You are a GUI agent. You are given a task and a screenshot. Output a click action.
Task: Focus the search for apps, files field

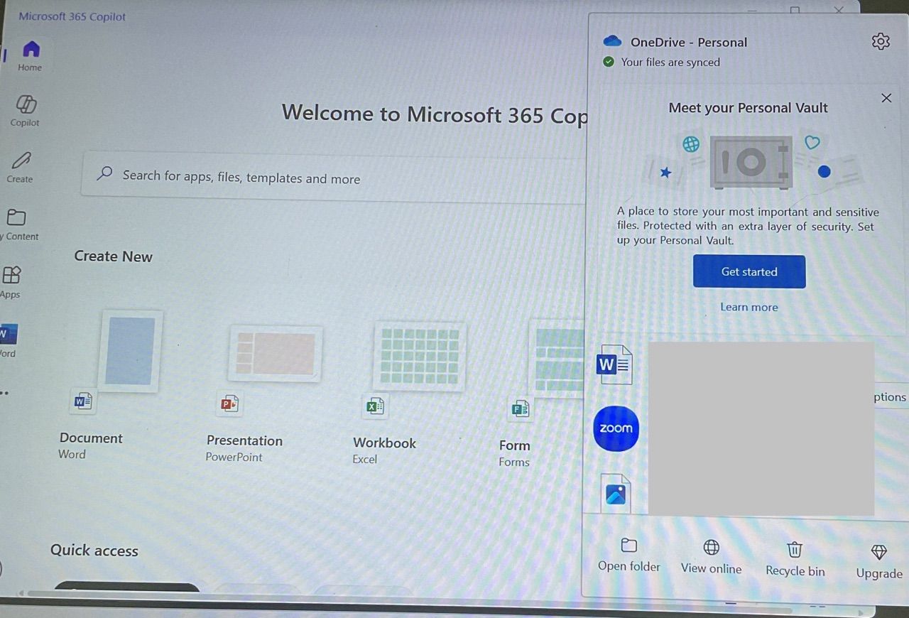(334, 176)
